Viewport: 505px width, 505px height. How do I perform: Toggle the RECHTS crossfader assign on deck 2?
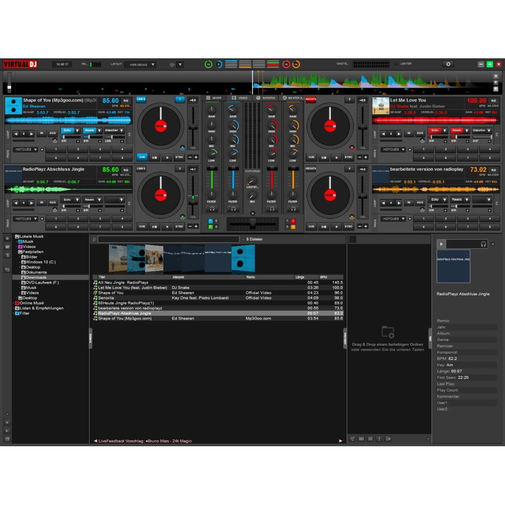click(311, 99)
